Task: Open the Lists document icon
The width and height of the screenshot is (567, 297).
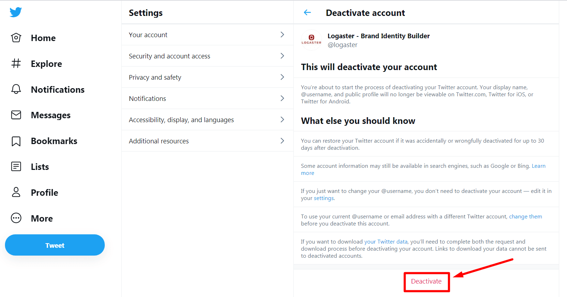Action: pos(16,166)
